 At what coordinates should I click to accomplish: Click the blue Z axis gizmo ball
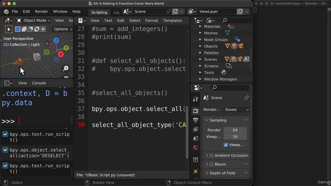[56, 40]
